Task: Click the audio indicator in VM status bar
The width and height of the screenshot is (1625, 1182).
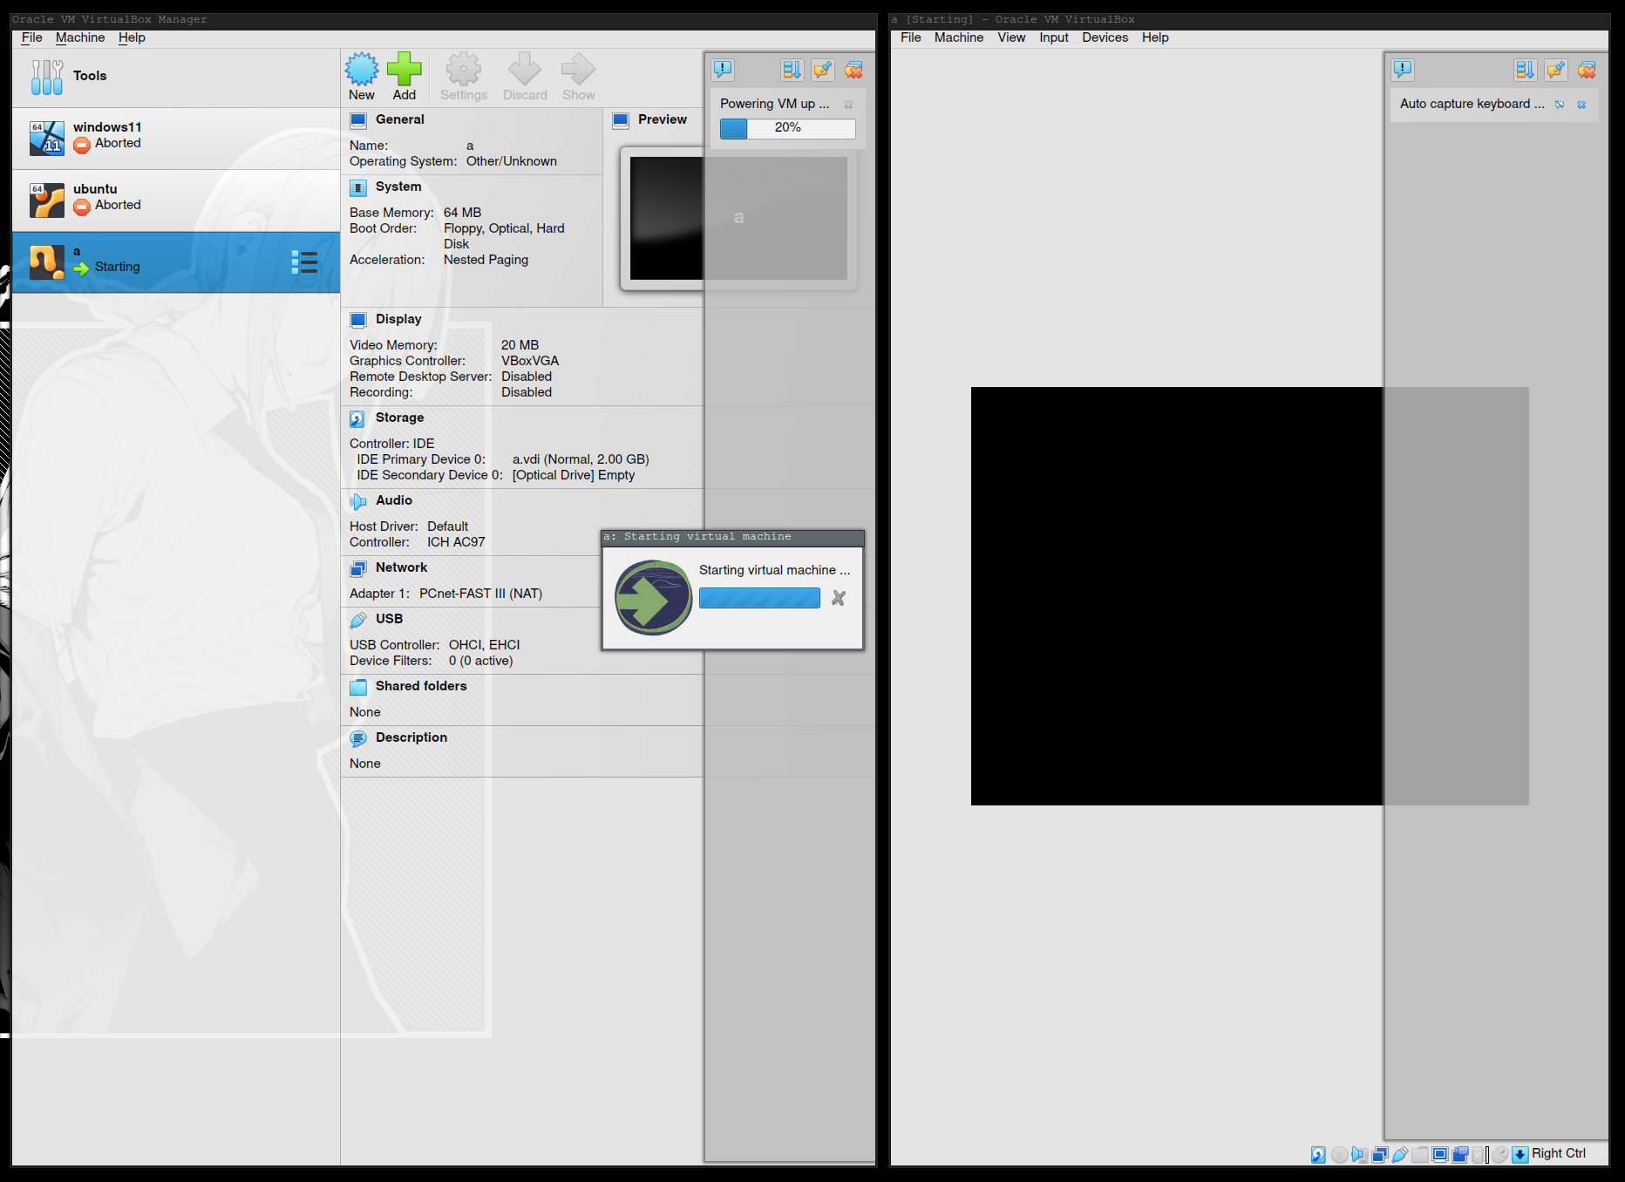Action: 1359,1154
